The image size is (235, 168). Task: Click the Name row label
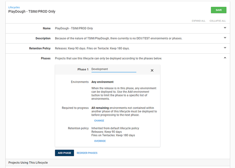coord(46,28)
